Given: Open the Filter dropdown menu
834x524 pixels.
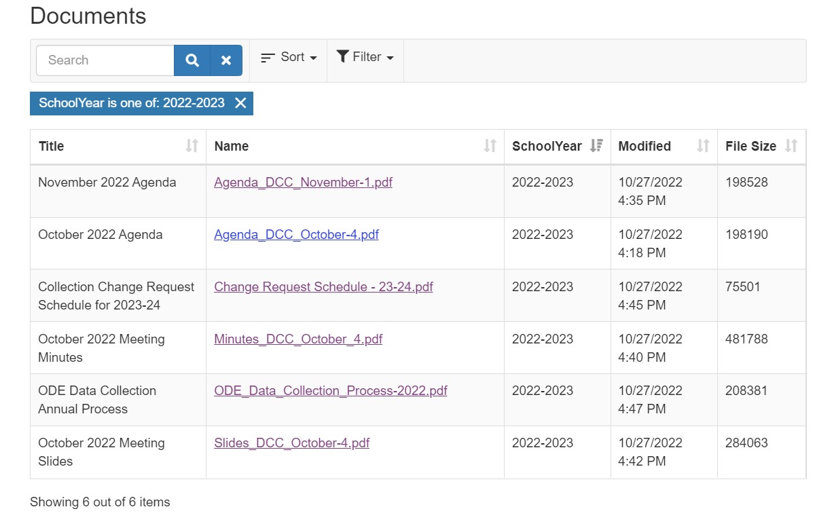Looking at the screenshot, I should (365, 57).
